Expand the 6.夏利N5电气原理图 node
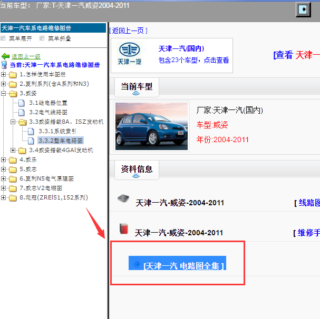This screenshot has height=319, width=320. [3, 179]
